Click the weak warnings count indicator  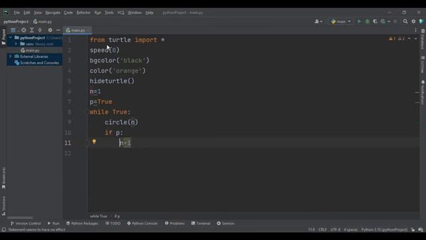click(401, 39)
